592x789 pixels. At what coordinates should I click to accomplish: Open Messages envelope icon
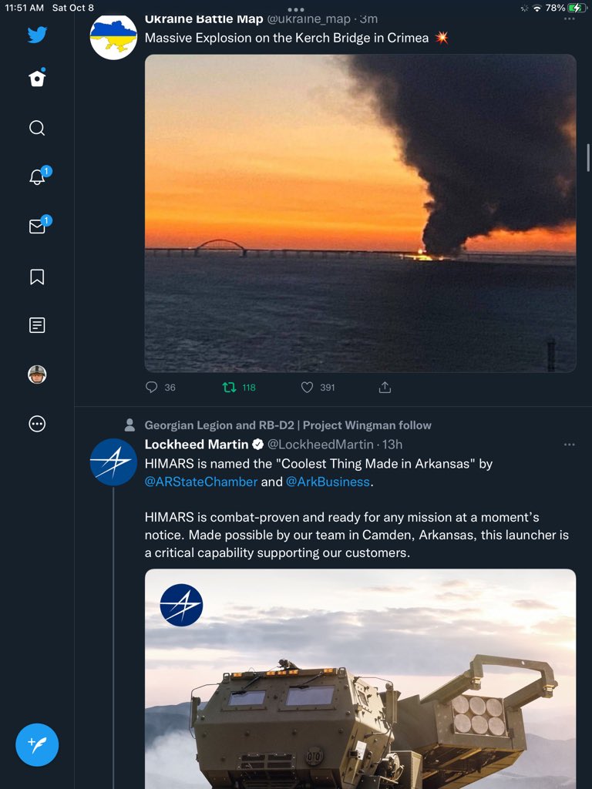tap(37, 227)
